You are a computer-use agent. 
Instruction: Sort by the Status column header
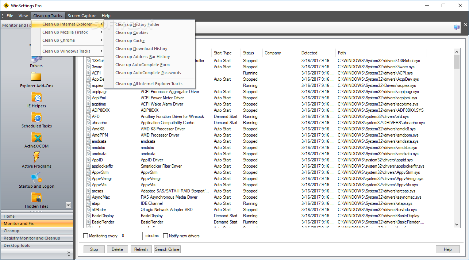251,53
